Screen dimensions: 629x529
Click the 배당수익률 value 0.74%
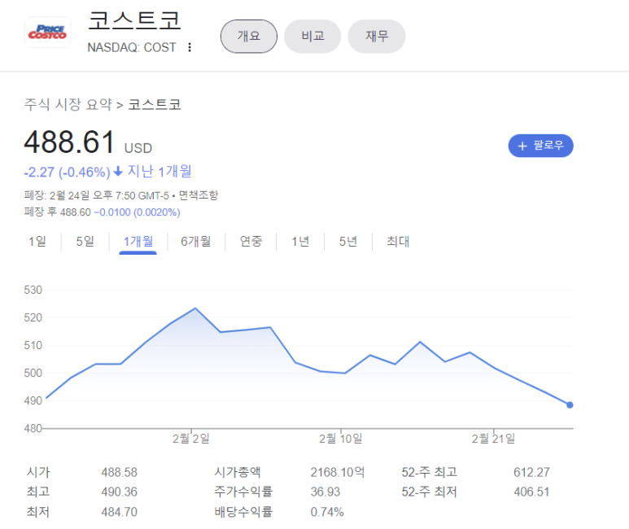click(327, 512)
